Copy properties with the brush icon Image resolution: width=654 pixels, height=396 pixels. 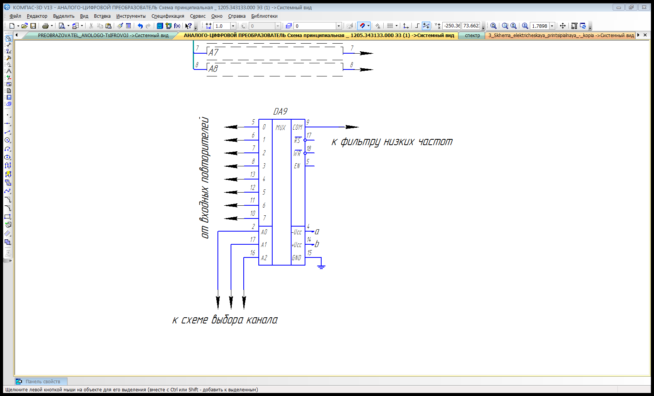pos(120,26)
